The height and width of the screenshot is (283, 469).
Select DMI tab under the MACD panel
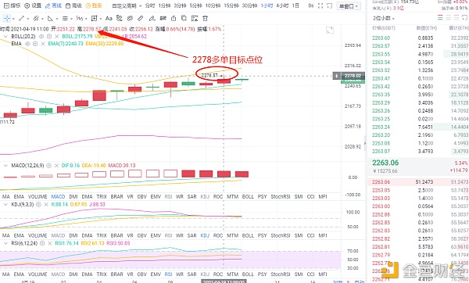(73, 196)
